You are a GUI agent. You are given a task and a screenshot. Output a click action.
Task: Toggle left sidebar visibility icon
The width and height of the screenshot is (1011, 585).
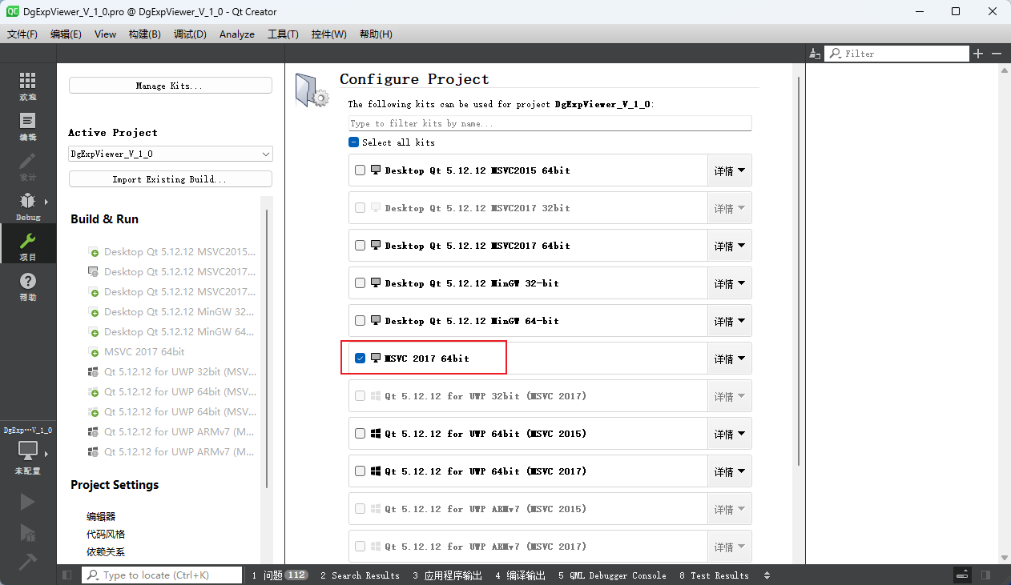[x=67, y=575]
